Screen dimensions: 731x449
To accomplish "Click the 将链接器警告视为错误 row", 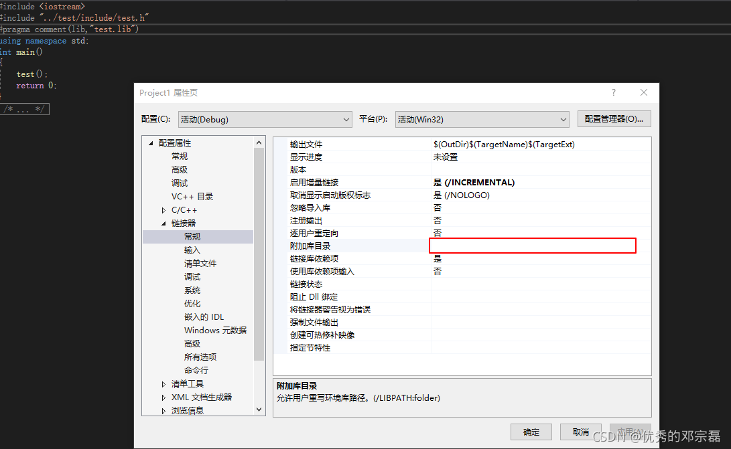I will [462, 310].
